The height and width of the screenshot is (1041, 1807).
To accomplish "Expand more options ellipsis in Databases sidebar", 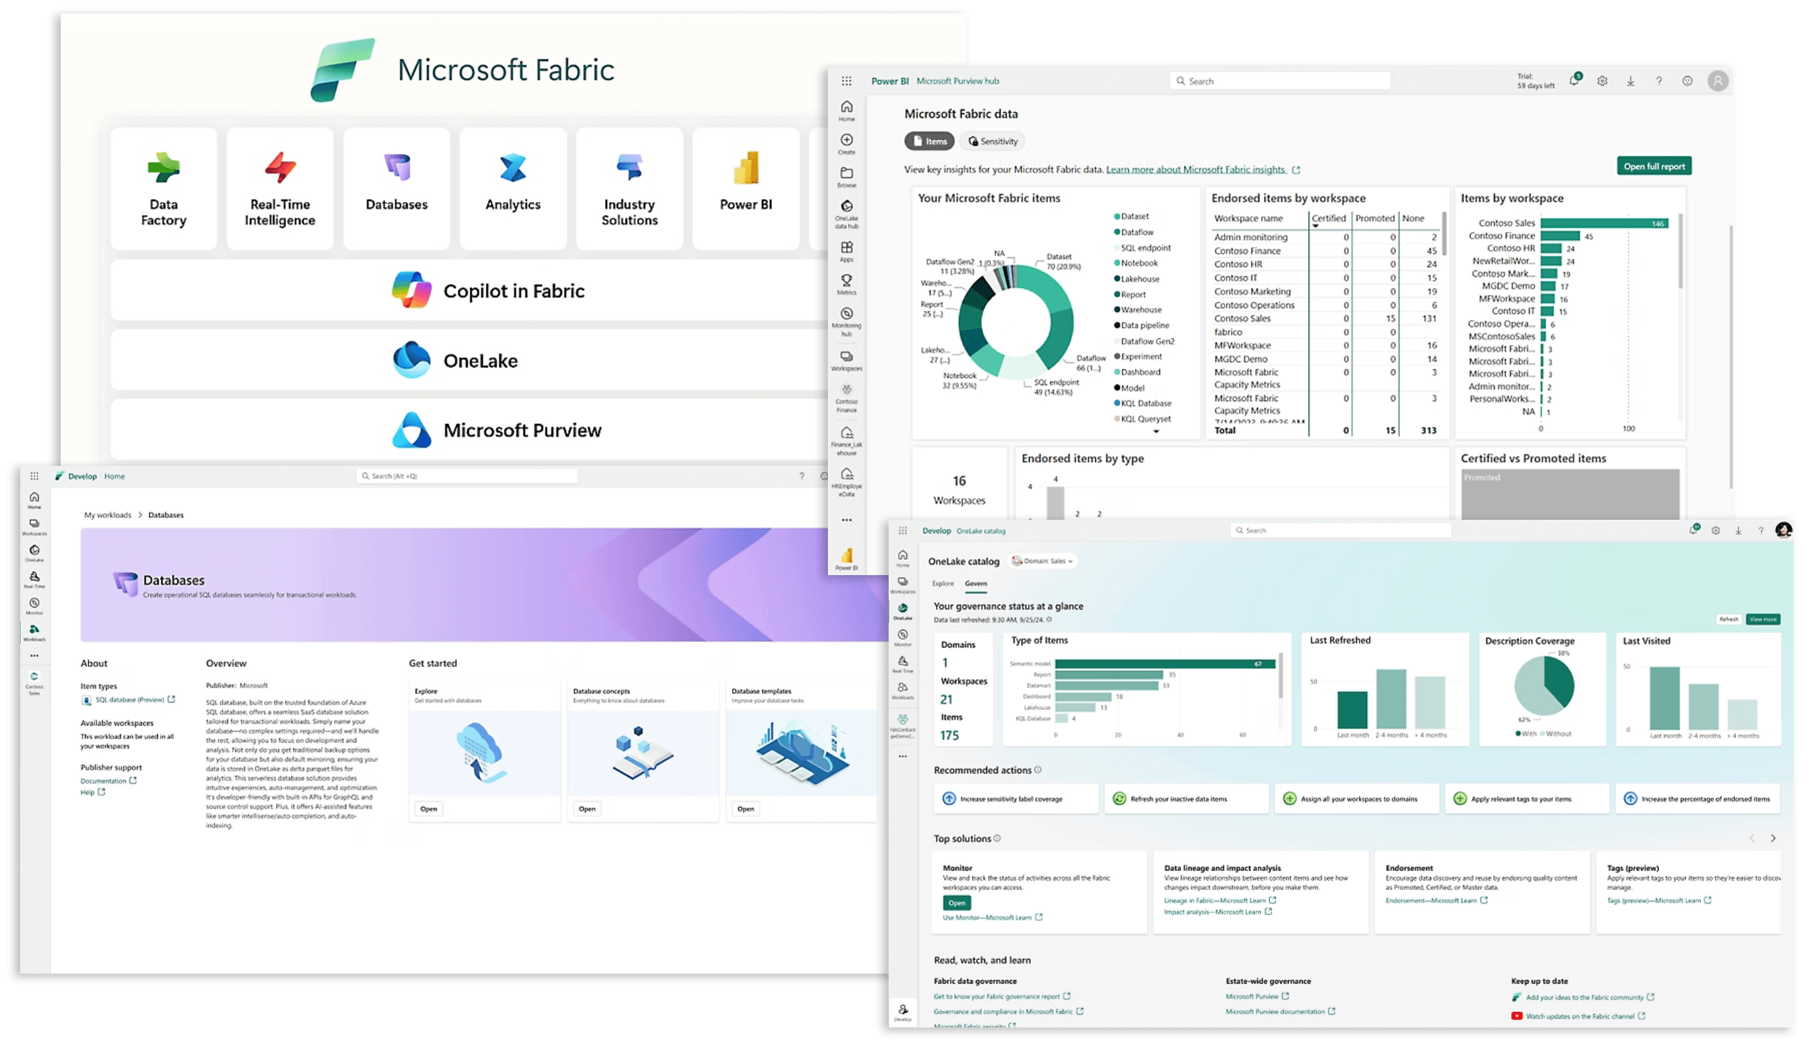I will (34, 655).
